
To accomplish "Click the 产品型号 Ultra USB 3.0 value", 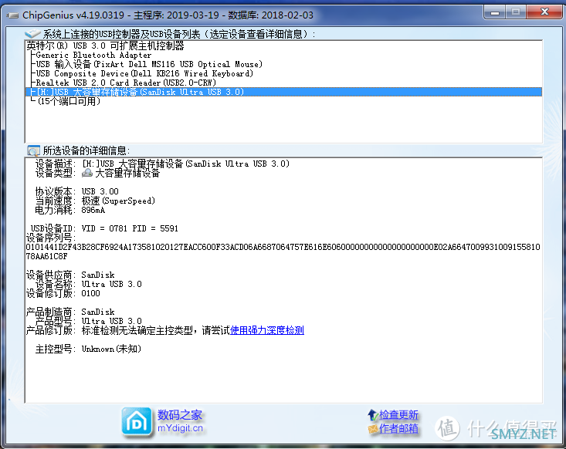I will (x=111, y=321).
